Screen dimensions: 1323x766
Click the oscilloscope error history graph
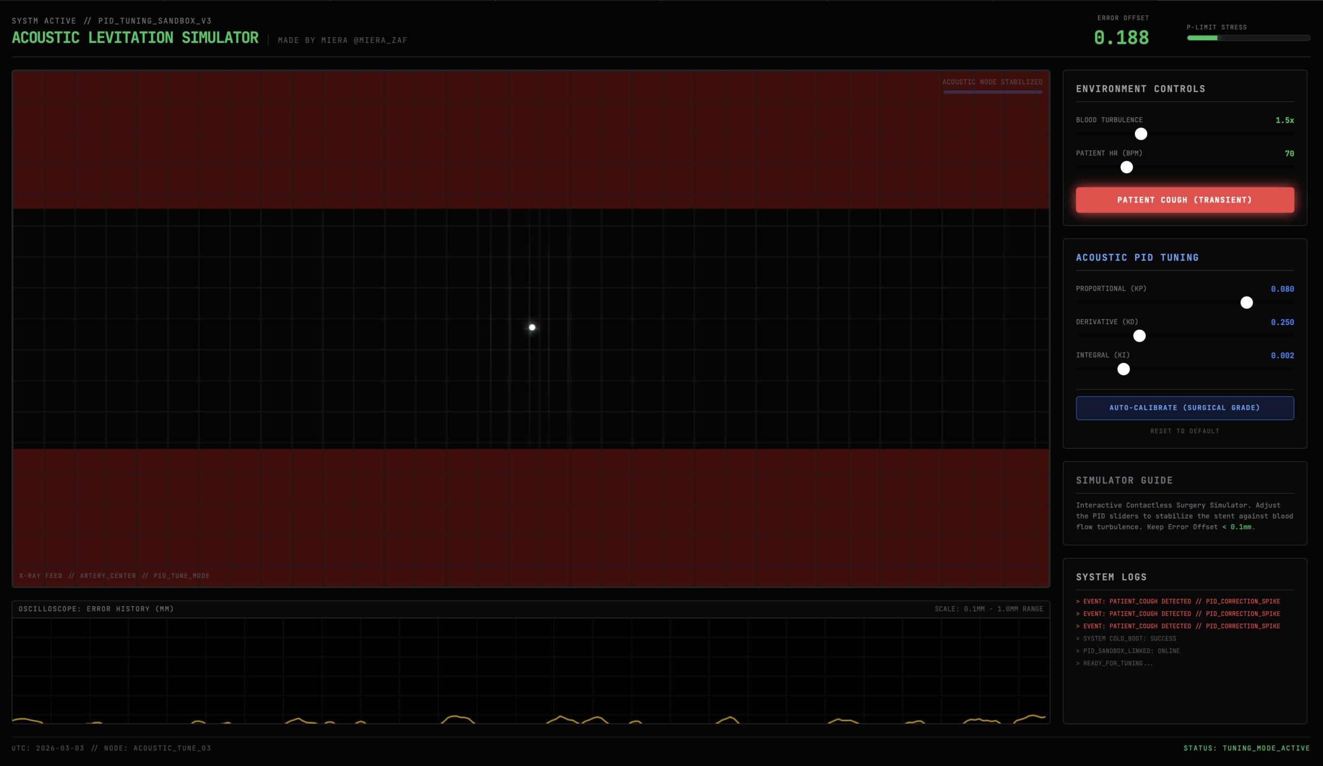pos(530,670)
